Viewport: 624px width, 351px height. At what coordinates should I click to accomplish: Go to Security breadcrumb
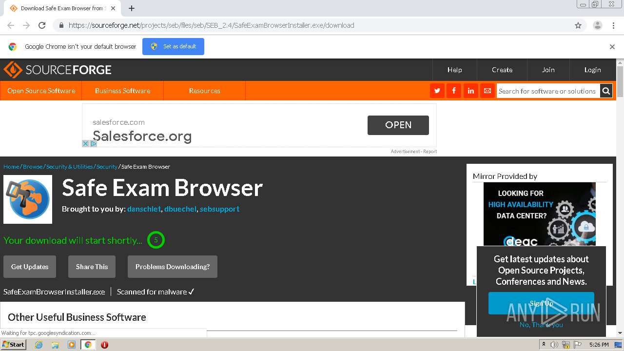click(x=107, y=167)
